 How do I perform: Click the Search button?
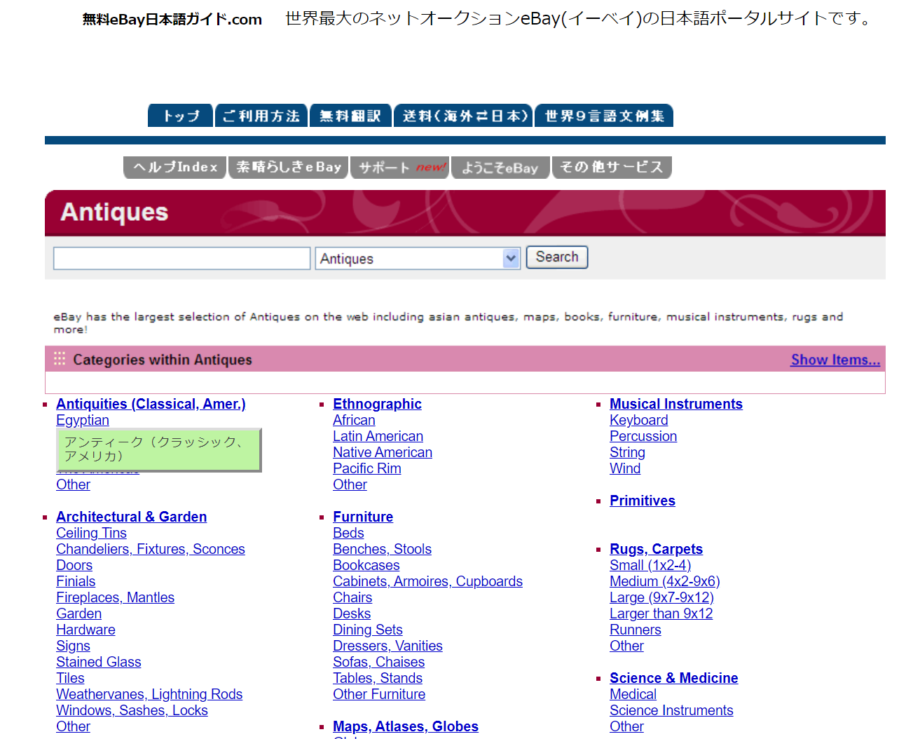click(x=557, y=257)
